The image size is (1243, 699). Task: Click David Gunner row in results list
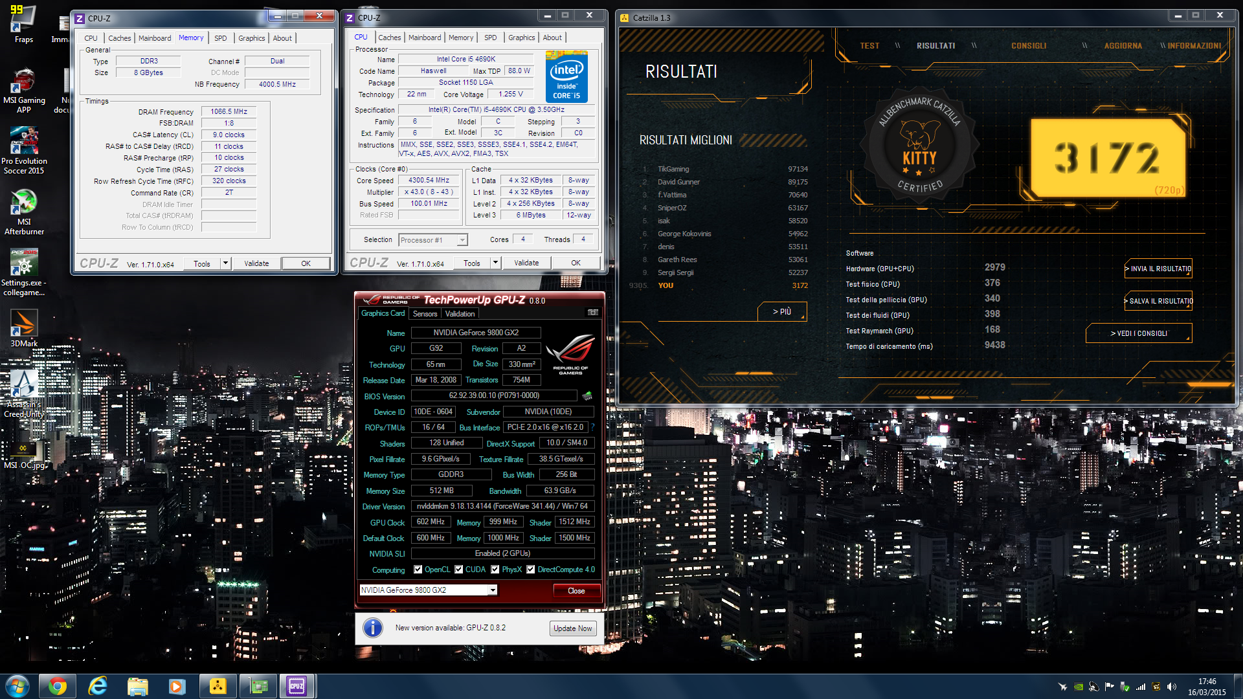click(725, 182)
